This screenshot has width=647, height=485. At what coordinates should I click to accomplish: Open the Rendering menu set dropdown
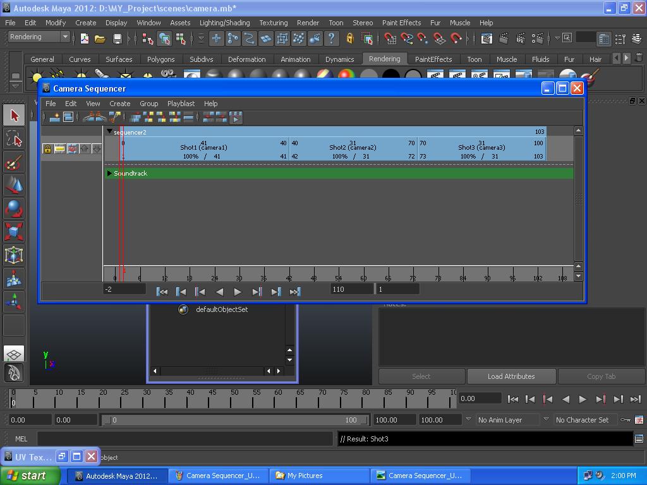[x=38, y=37]
